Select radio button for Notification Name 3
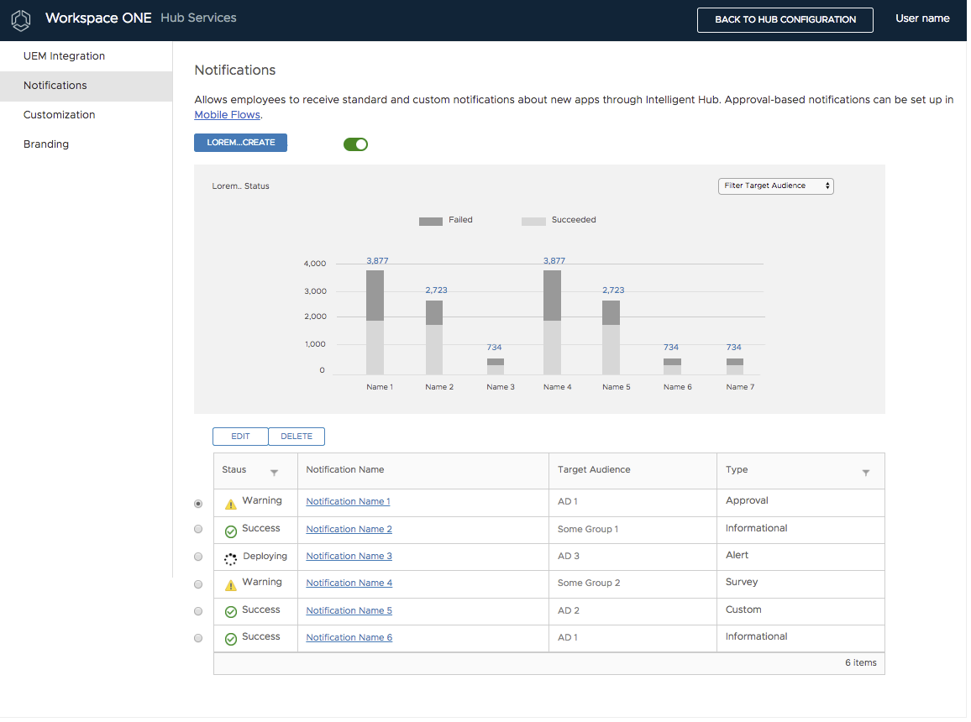 click(x=198, y=557)
